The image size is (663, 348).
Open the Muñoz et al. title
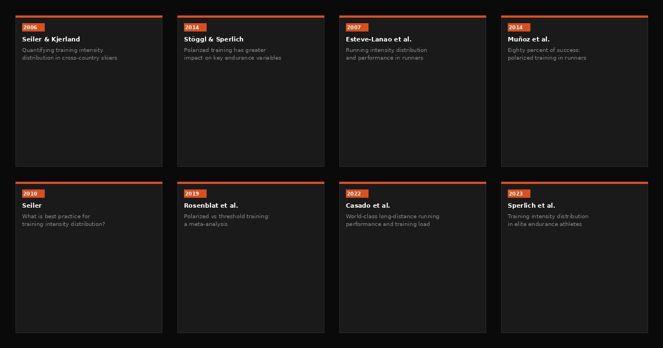528,39
